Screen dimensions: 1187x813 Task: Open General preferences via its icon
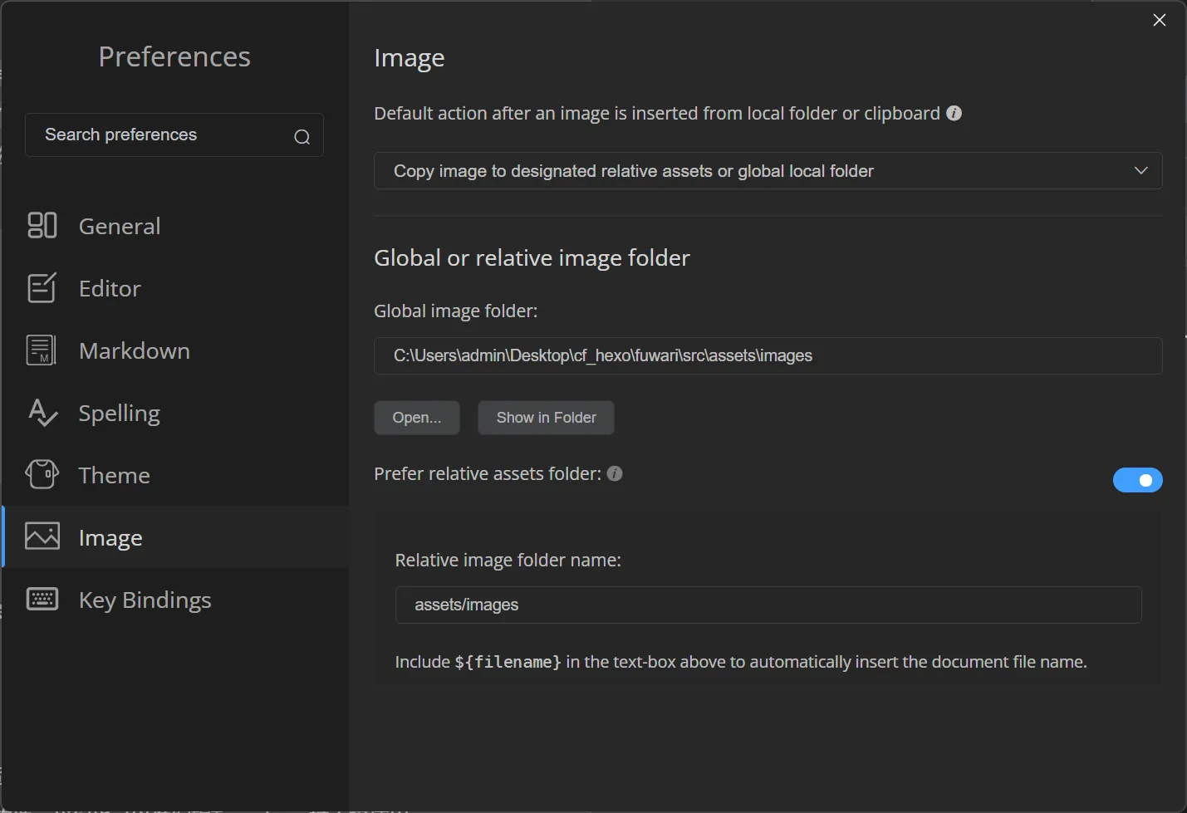pyautogui.click(x=42, y=225)
